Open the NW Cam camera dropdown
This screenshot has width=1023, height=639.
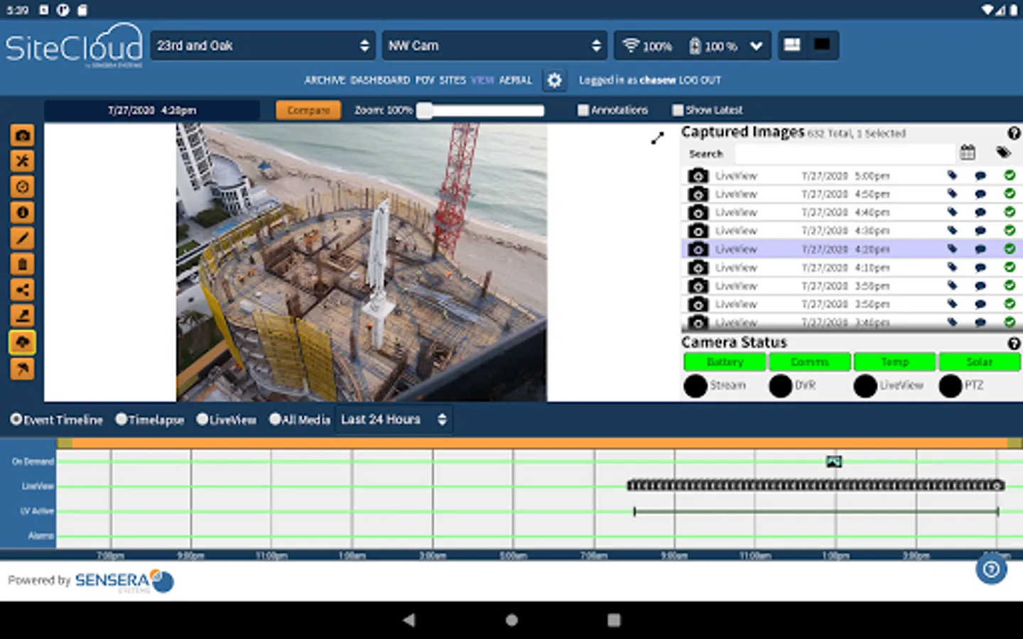pyautogui.click(x=494, y=45)
